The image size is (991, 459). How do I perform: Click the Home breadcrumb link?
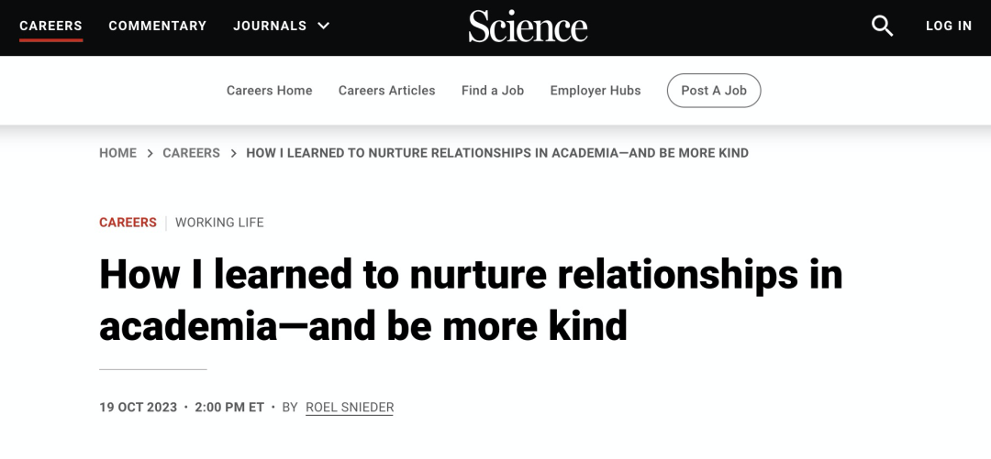tap(117, 153)
